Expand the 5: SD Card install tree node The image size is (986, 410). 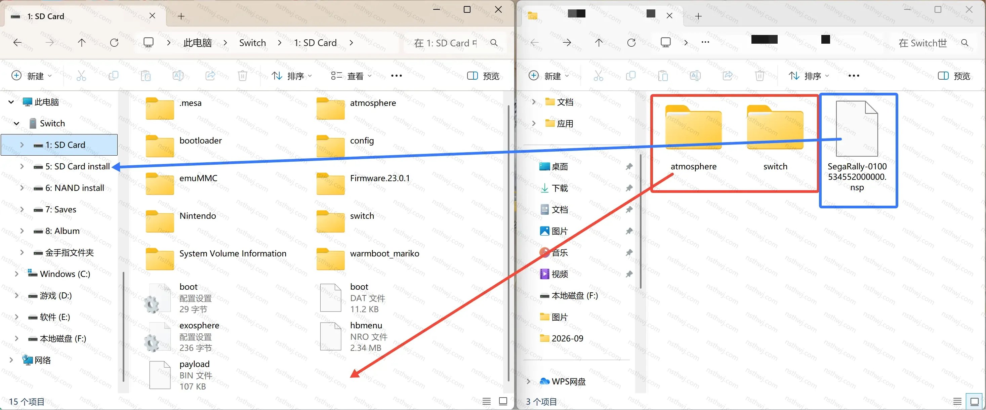(22, 166)
